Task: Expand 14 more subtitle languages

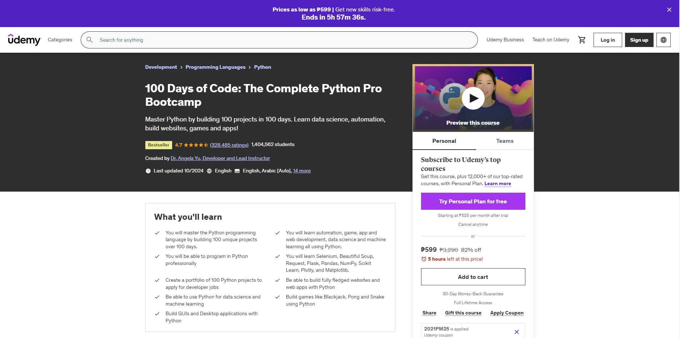Action: [302, 171]
